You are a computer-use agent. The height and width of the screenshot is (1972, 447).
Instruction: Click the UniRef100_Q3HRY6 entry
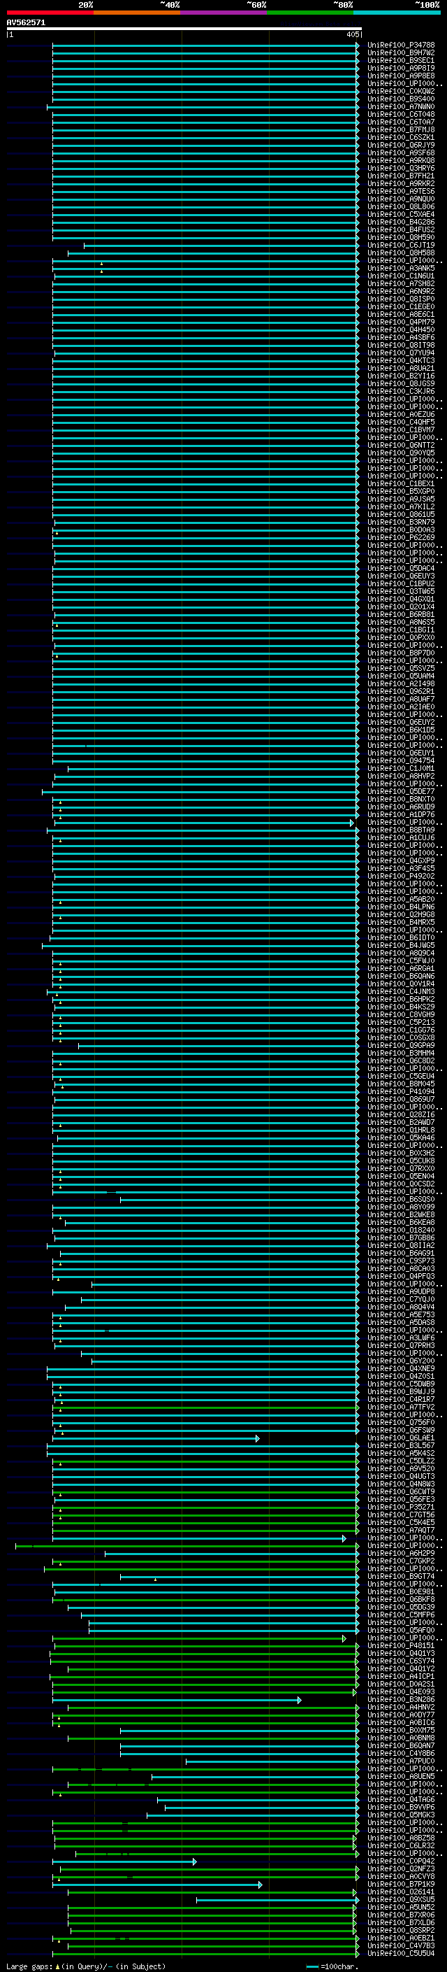coord(401,168)
